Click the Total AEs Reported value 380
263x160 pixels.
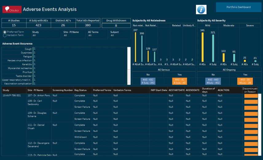pyautogui.click(x=88, y=25)
